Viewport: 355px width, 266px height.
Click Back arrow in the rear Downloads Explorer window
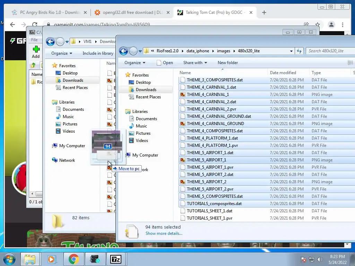(50, 42)
